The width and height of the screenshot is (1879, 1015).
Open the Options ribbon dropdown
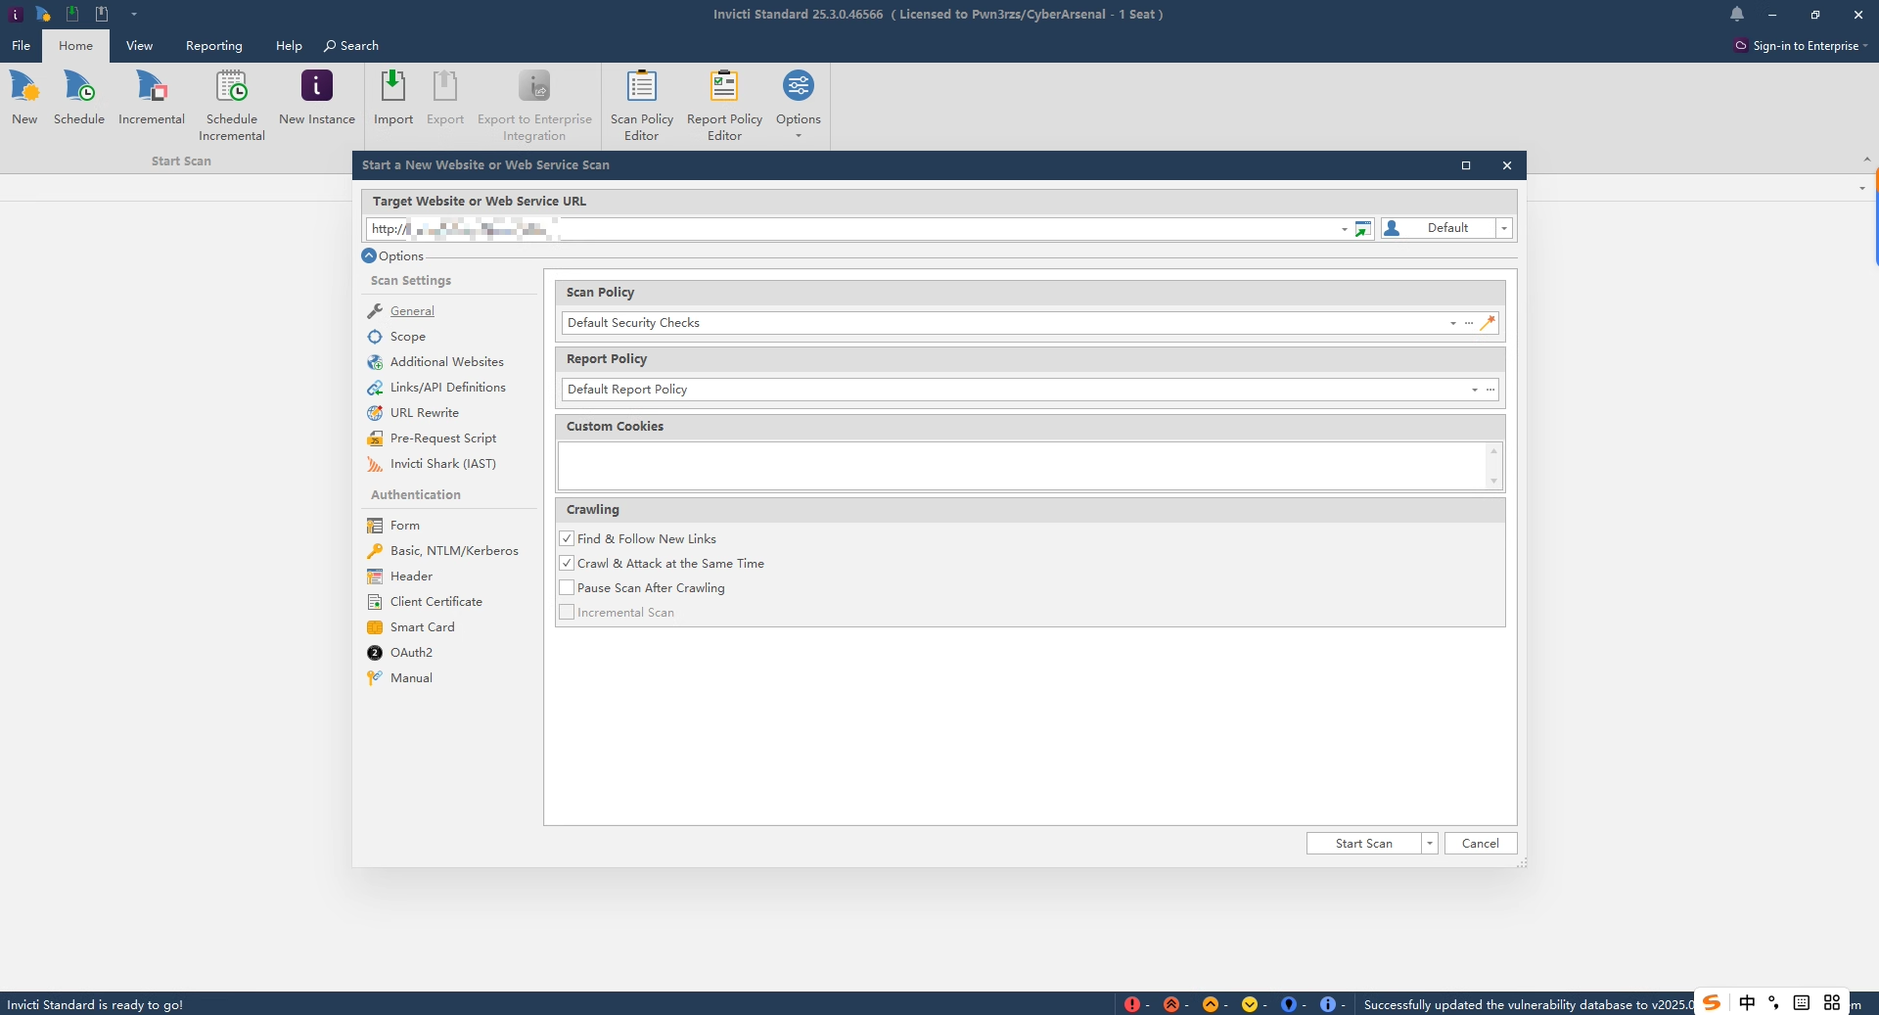click(799, 106)
